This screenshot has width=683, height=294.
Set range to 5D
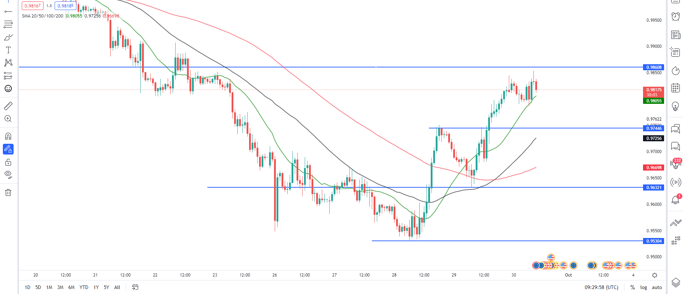point(38,287)
